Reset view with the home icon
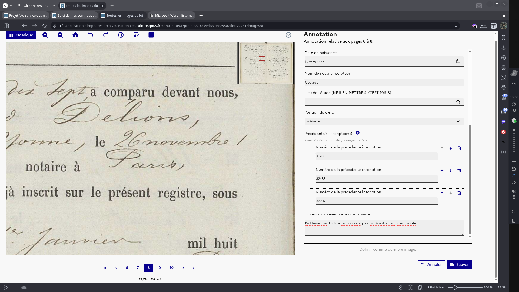This screenshot has height=292, width=519. [x=75, y=35]
